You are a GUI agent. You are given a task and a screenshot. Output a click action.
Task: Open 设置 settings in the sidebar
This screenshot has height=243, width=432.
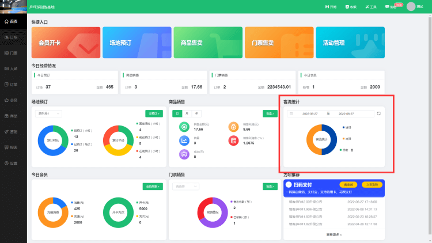(x=12, y=164)
